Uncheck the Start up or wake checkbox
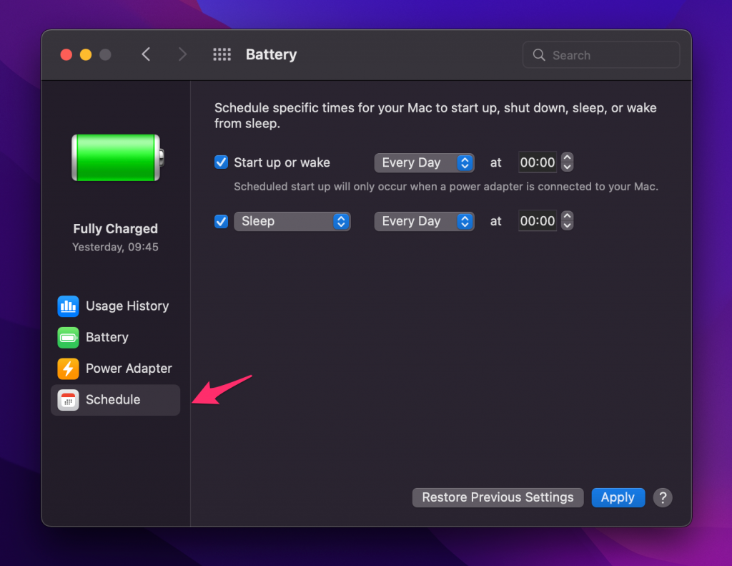Viewport: 732px width, 566px height. [222, 162]
